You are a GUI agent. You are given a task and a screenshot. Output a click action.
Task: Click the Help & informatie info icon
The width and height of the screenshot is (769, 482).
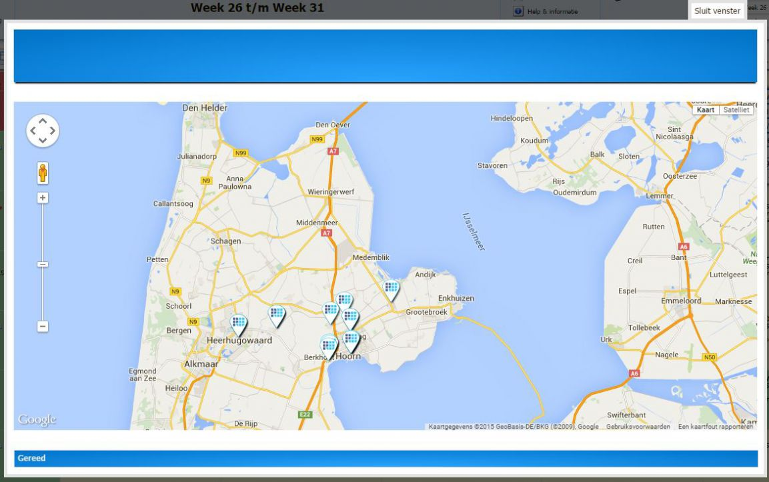pyautogui.click(x=518, y=11)
